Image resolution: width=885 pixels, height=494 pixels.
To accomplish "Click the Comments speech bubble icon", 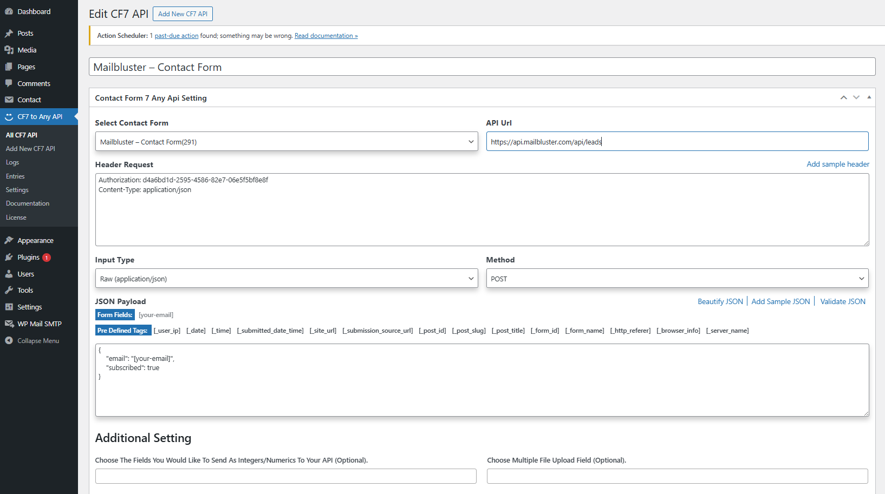I will pyautogui.click(x=9, y=83).
